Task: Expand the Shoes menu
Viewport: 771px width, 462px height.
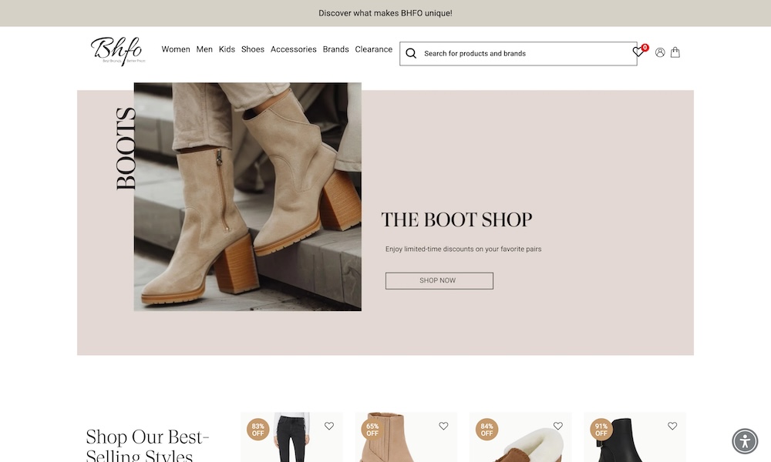Action: pyautogui.click(x=253, y=49)
